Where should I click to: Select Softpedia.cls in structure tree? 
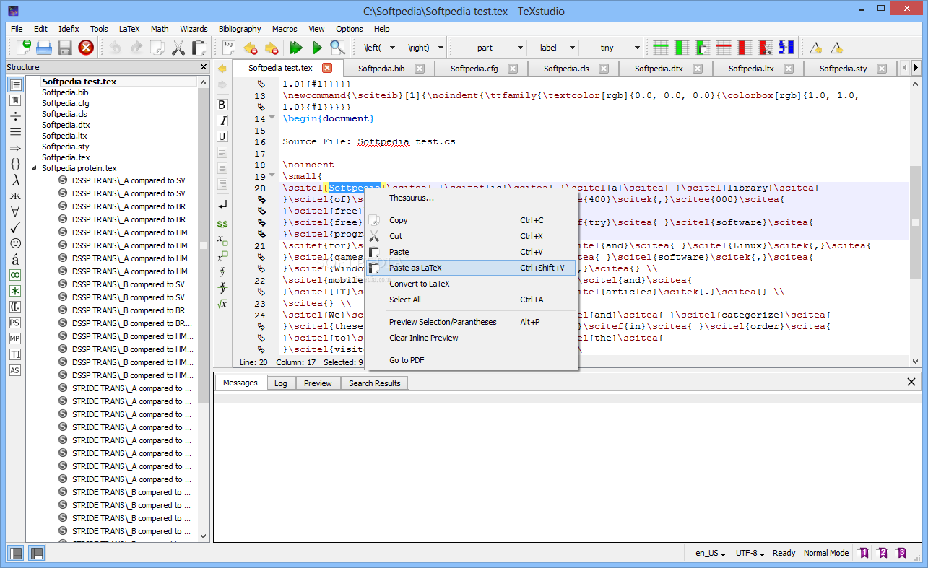(64, 114)
